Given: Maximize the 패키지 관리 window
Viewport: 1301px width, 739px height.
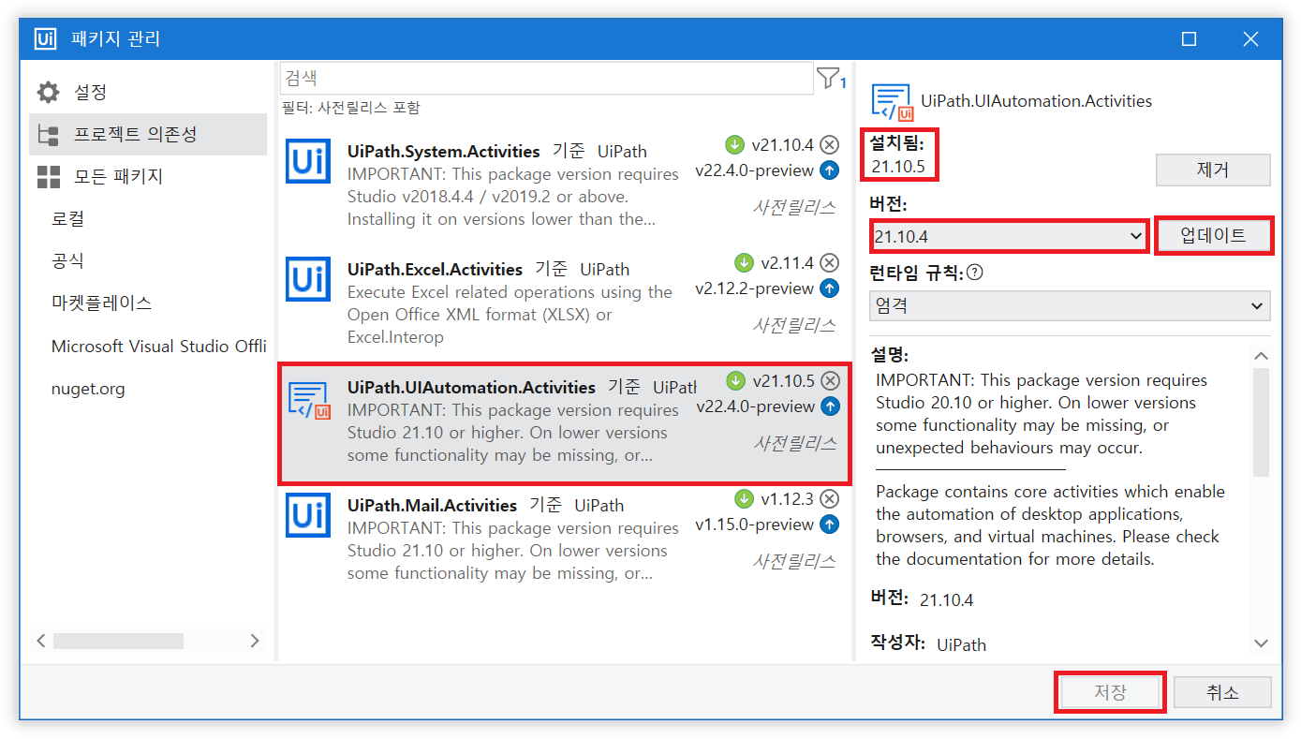Looking at the screenshot, I should (x=1190, y=38).
